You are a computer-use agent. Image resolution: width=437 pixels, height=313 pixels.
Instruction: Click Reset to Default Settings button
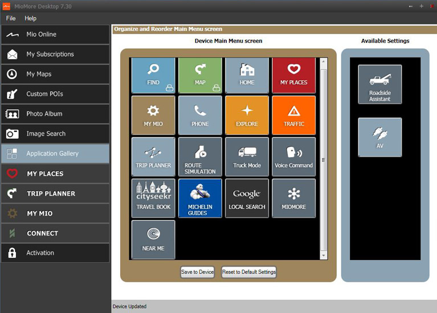tap(249, 272)
